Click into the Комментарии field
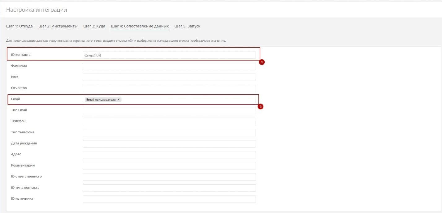Screen dimensions: 442x213 point(169,166)
